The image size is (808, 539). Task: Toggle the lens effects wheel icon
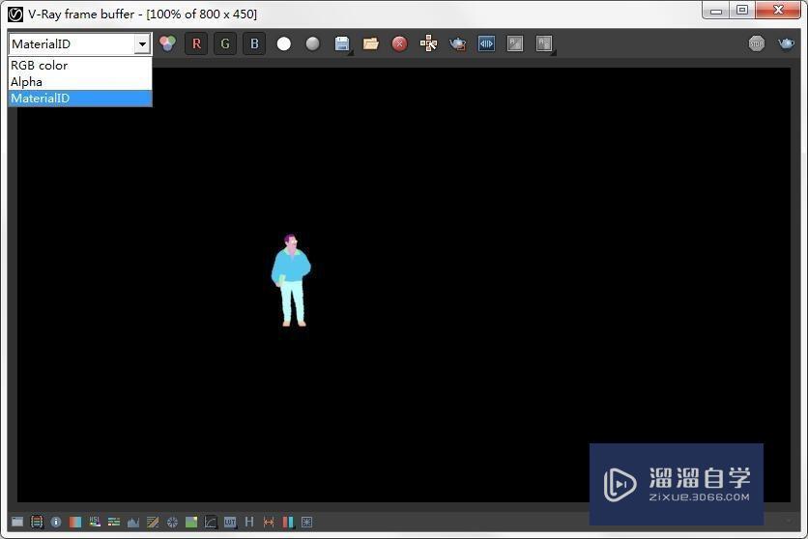tap(172, 522)
